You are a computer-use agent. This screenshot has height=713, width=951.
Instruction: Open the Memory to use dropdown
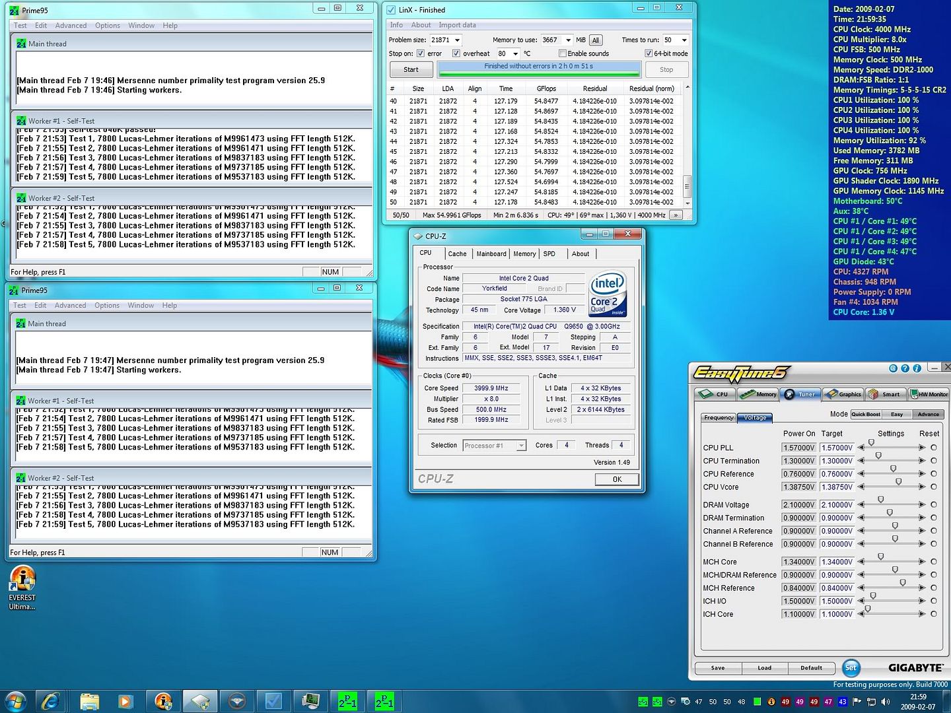[568, 40]
